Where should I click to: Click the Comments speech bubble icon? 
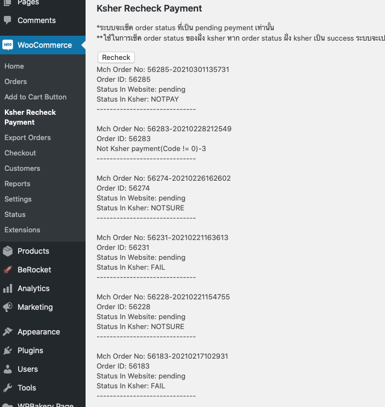click(8, 20)
